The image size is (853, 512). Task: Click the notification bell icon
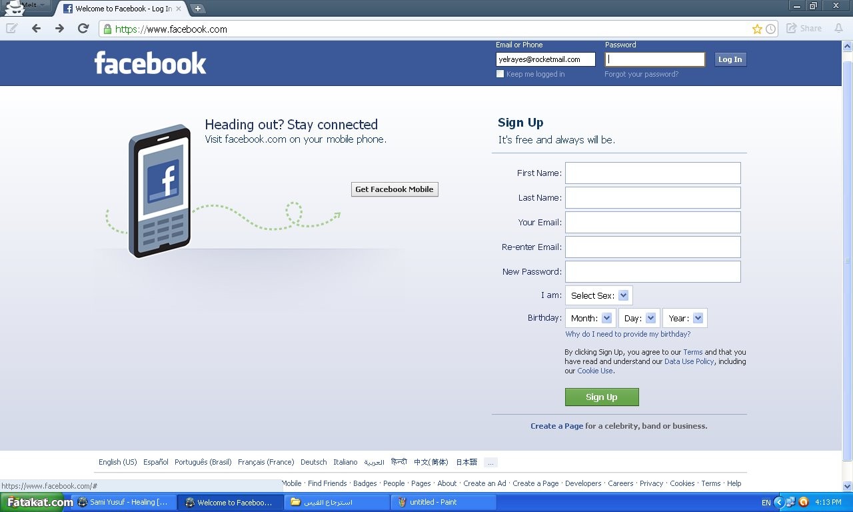(x=837, y=29)
